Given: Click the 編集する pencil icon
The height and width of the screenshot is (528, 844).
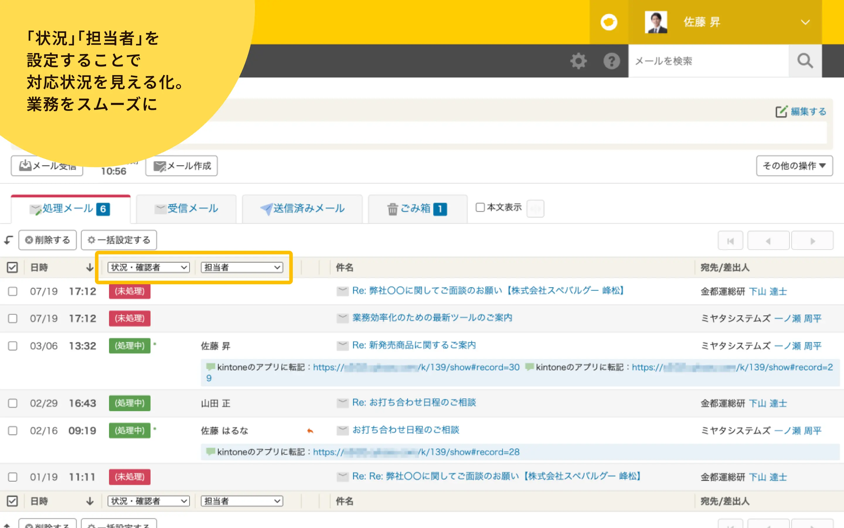Looking at the screenshot, I should pyautogui.click(x=781, y=112).
